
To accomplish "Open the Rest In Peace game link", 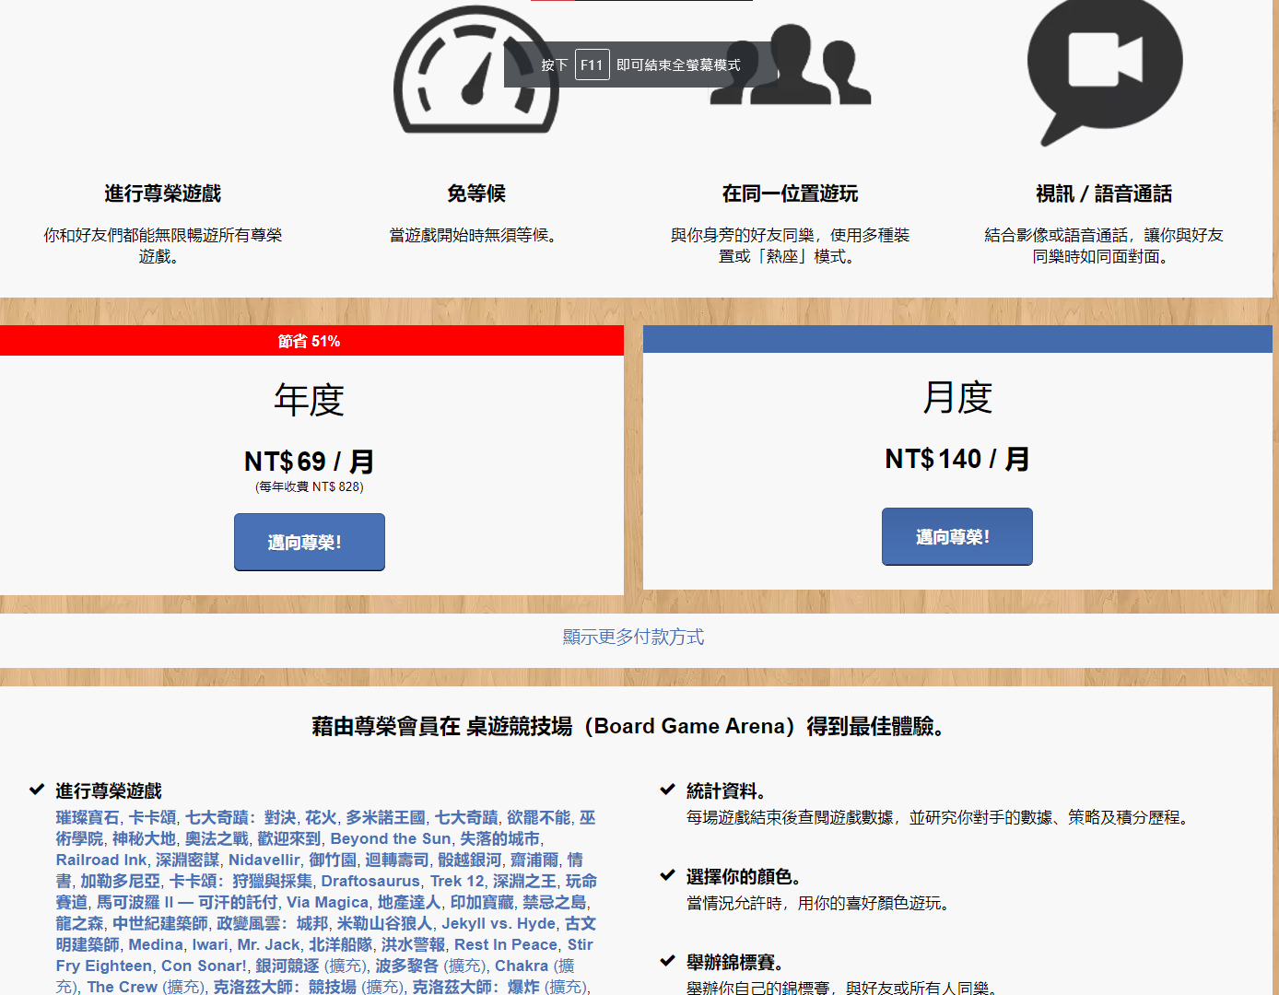I will (x=506, y=944).
